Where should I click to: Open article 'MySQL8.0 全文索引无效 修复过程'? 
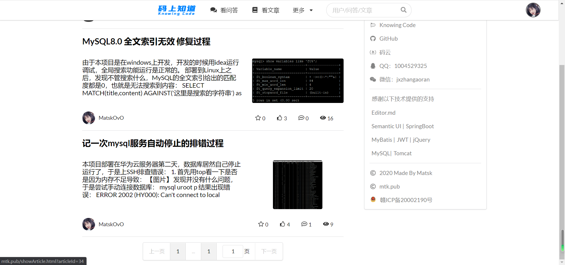coord(146,41)
